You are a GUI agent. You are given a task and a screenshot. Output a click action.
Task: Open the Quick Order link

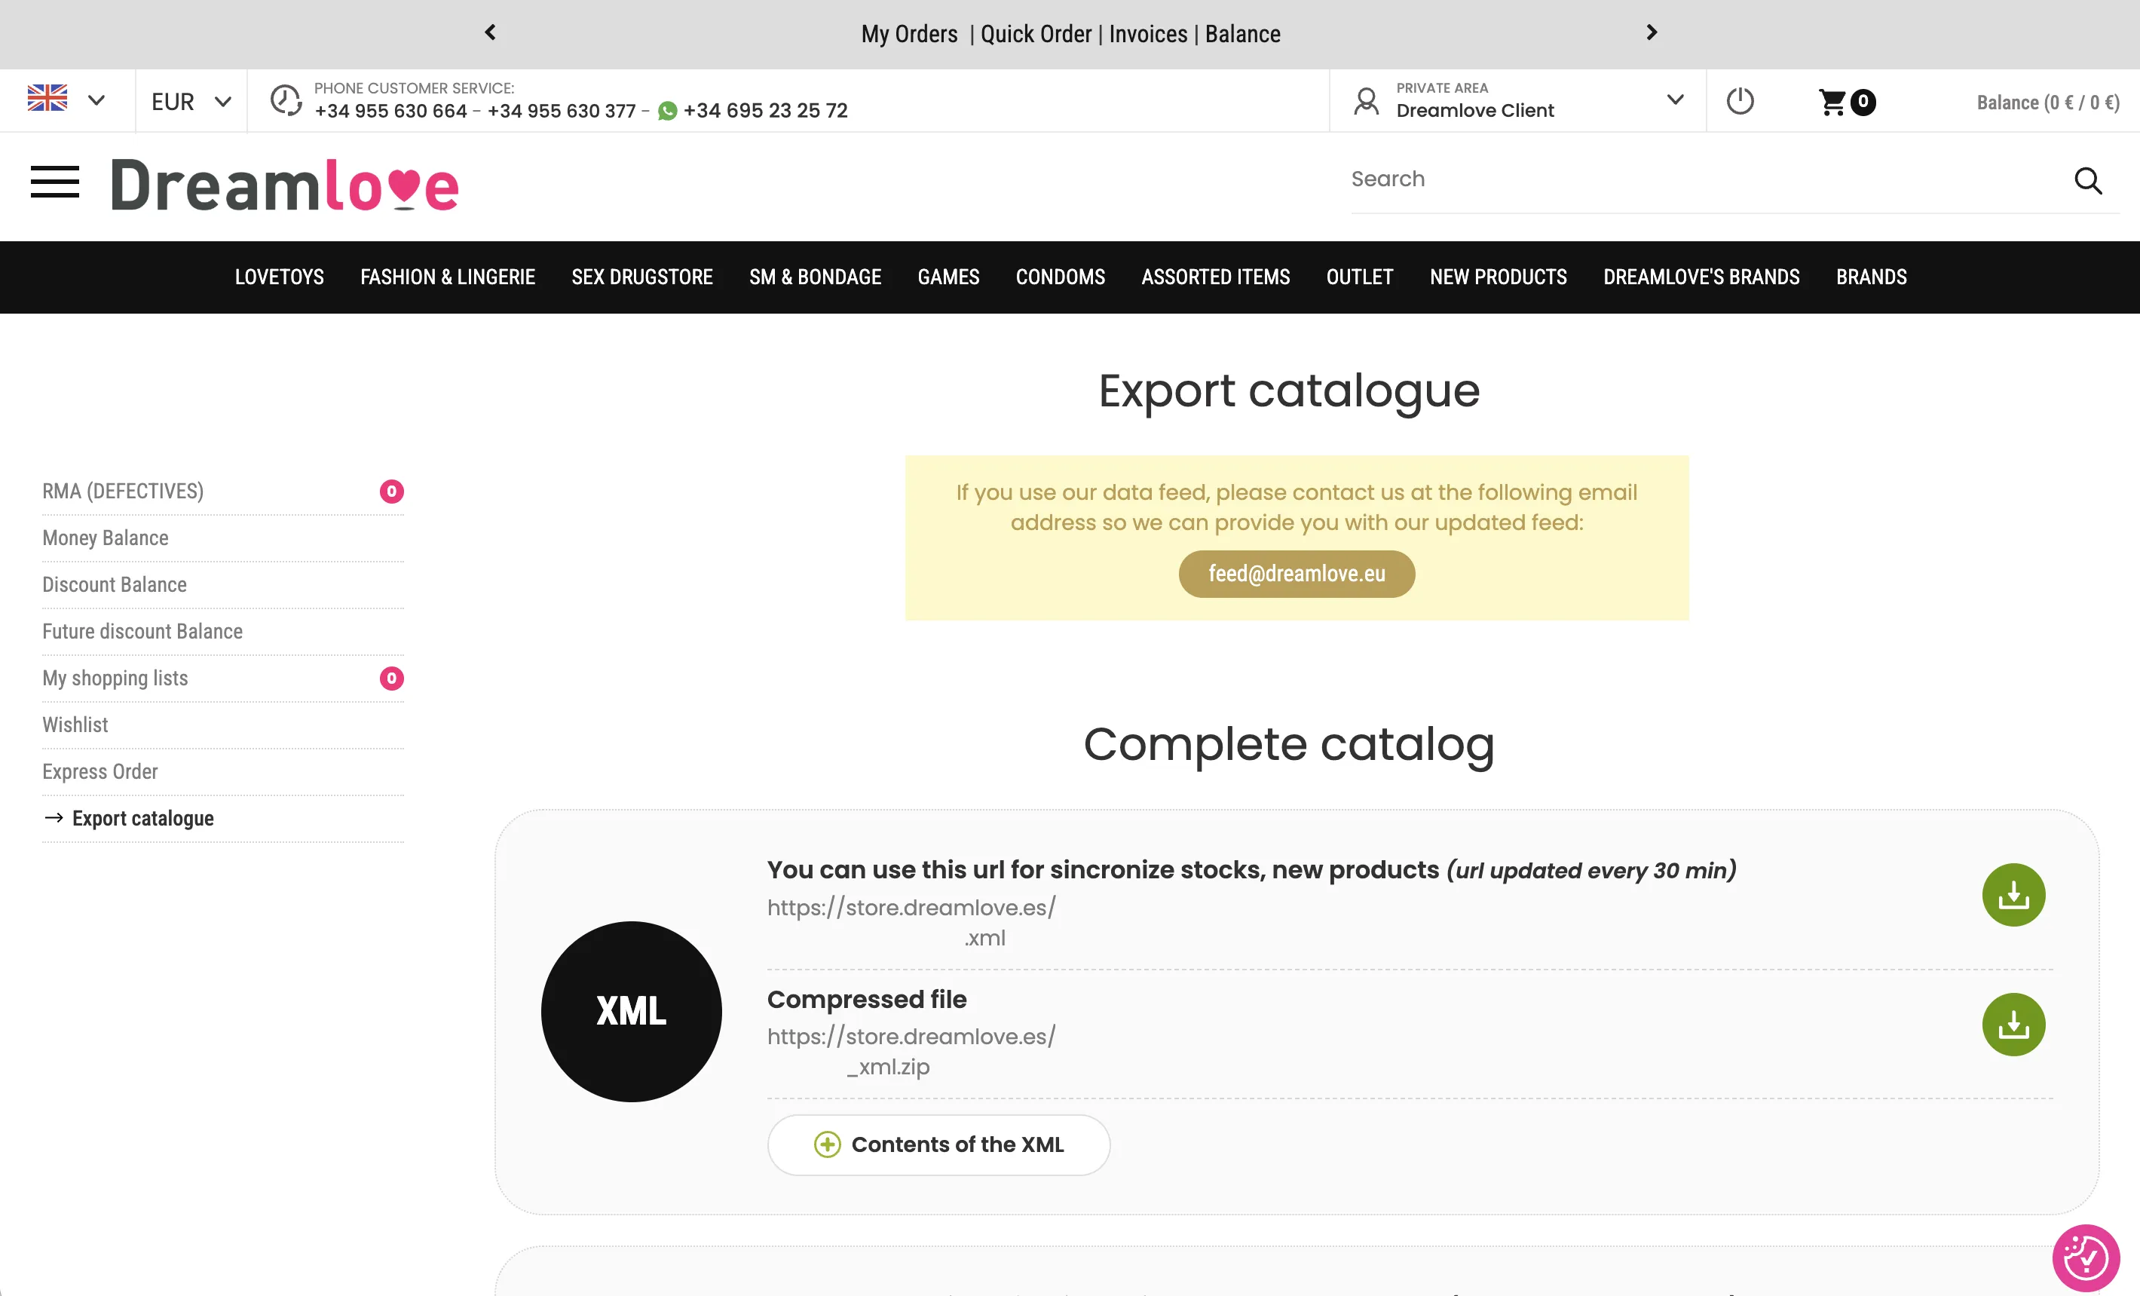tap(1035, 34)
